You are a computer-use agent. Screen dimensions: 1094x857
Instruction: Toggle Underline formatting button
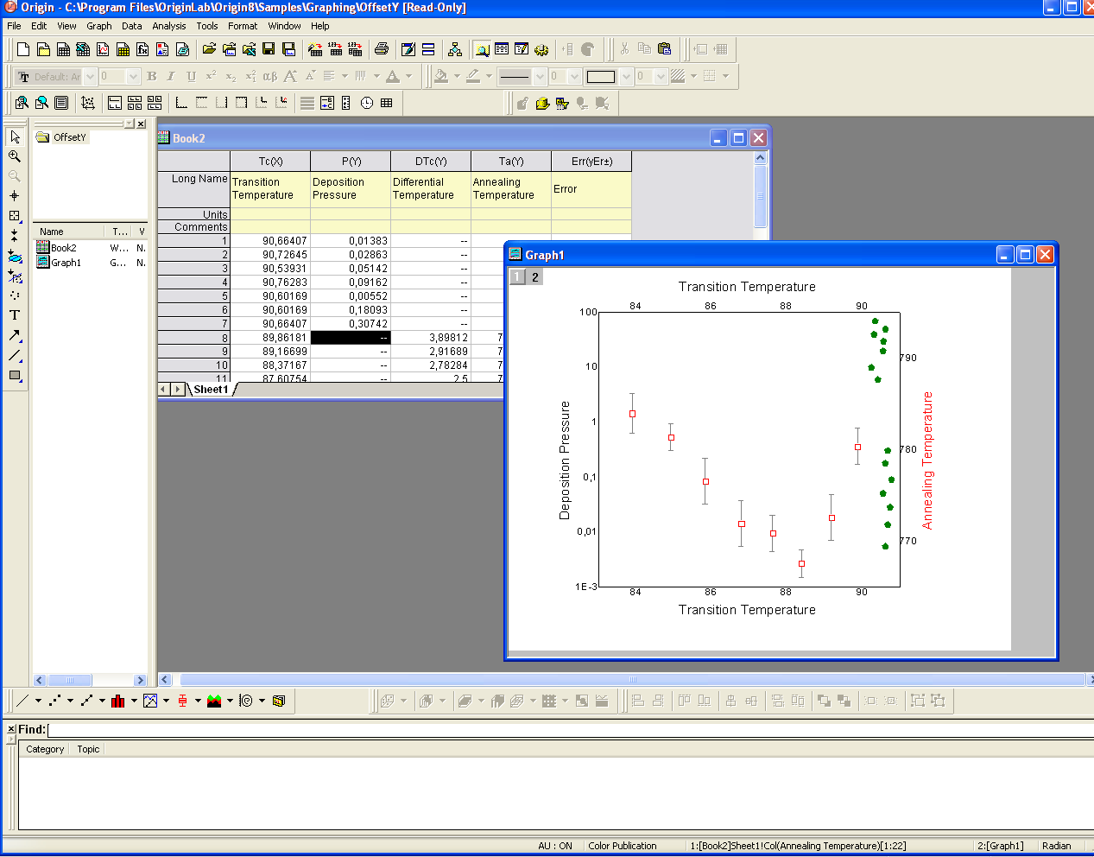pyautogui.click(x=191, y=77)
